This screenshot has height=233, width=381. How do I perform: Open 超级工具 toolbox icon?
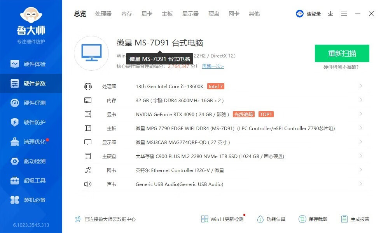15,181
